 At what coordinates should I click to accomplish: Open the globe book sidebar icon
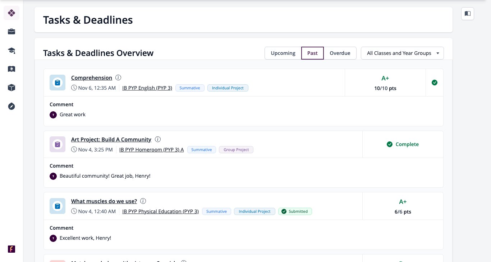pyautogui.click(x=12, y=69)
